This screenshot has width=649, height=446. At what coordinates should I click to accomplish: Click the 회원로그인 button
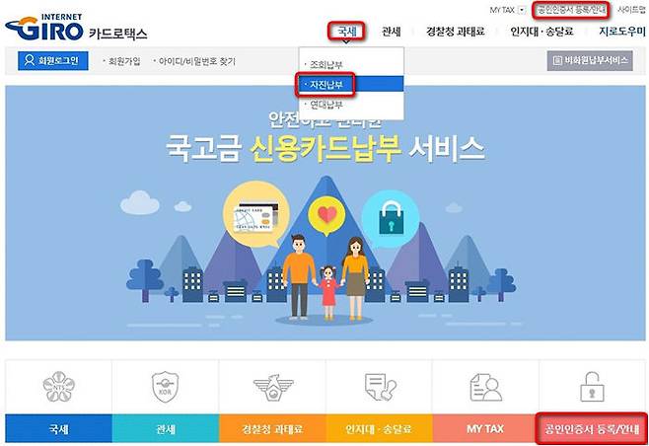coord(53,61)
